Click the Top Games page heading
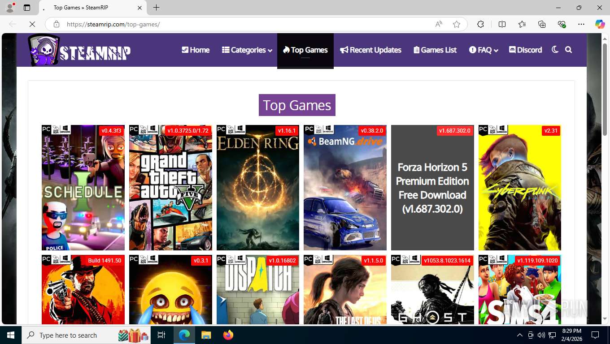 click(x=297, y=105)
